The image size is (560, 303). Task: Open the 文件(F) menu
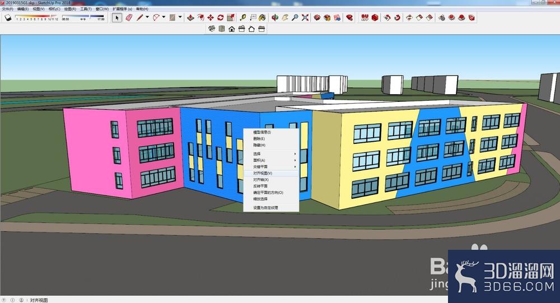[x=7, y=9]
